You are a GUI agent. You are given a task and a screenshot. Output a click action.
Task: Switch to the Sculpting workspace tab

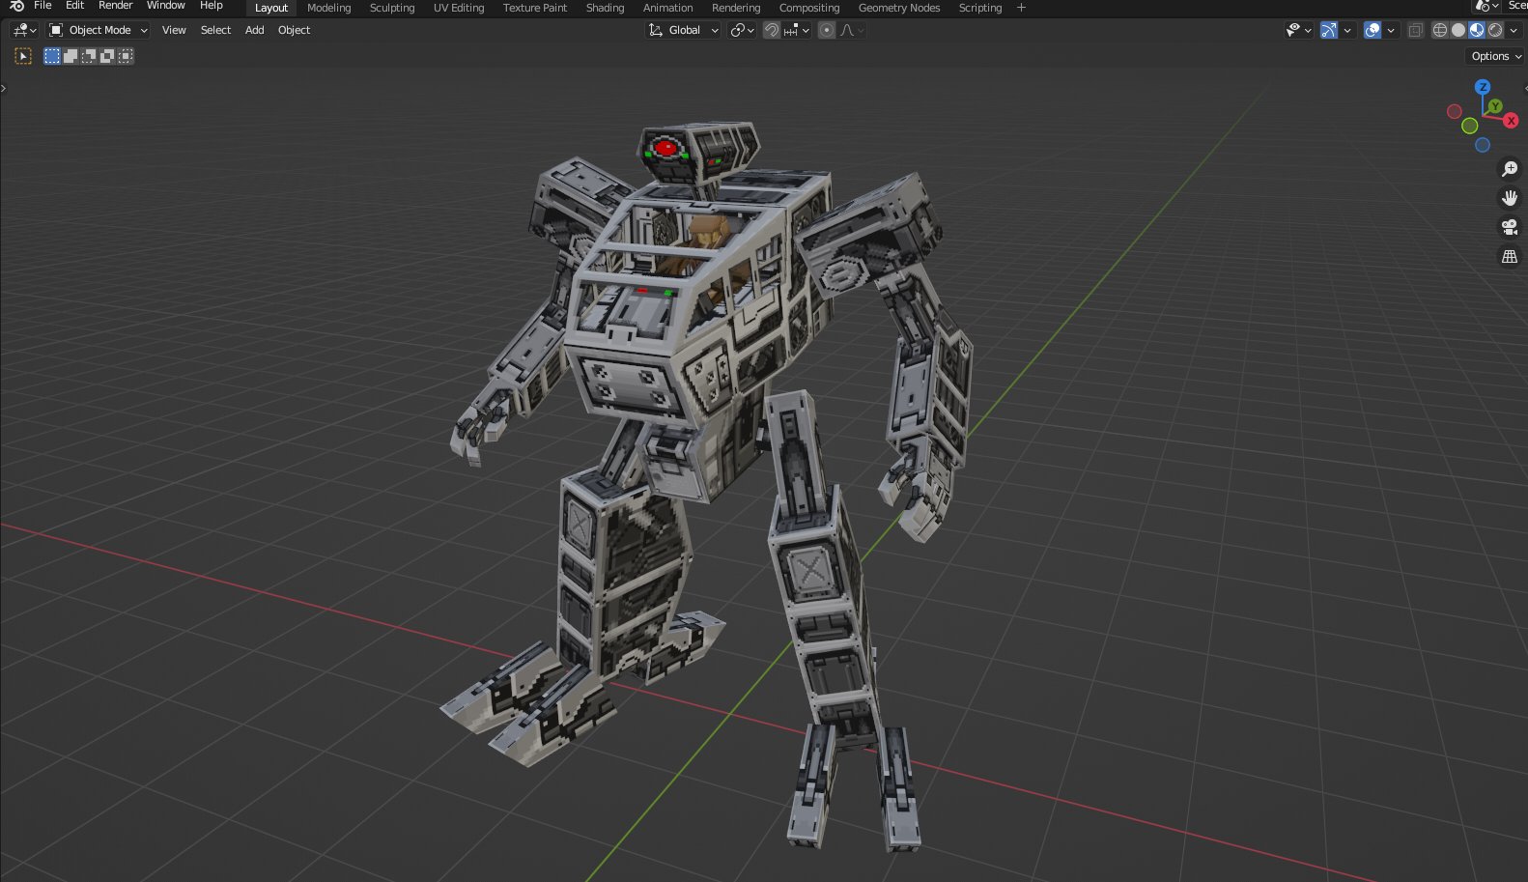click(x=392, y=8)
